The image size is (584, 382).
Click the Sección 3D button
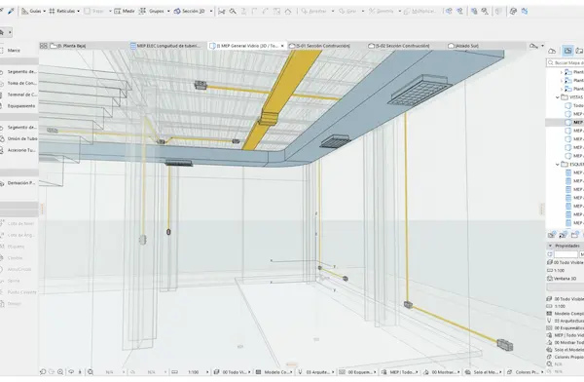(189, 11)
